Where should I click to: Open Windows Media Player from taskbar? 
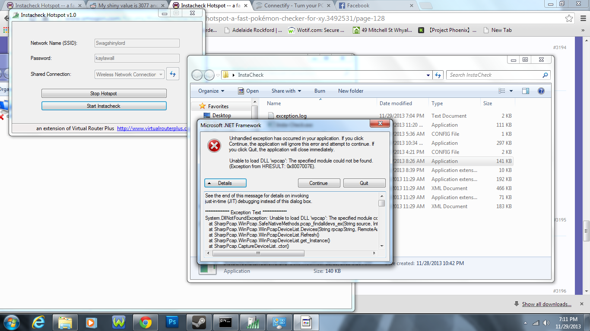92,322
